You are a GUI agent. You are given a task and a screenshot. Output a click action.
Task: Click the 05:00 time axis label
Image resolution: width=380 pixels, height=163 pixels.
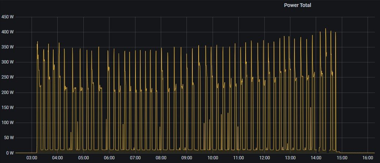click(83, 158)
